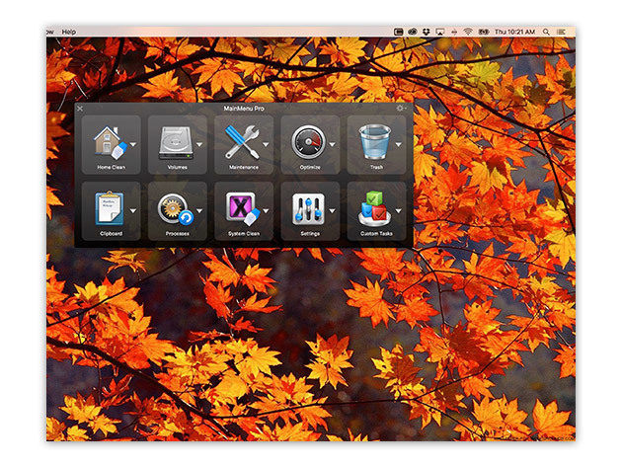Launch the Optimize gauge icon
This screenshot has width=622, height=467.
pos(308,142)
